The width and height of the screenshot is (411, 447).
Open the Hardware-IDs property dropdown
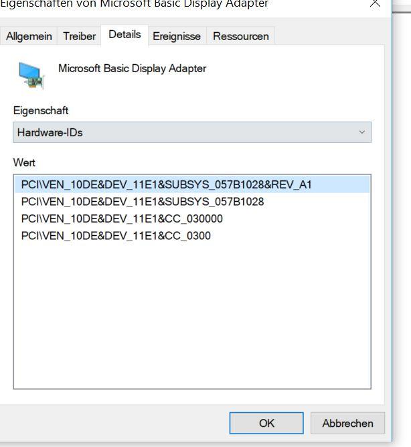pos(192,132)
